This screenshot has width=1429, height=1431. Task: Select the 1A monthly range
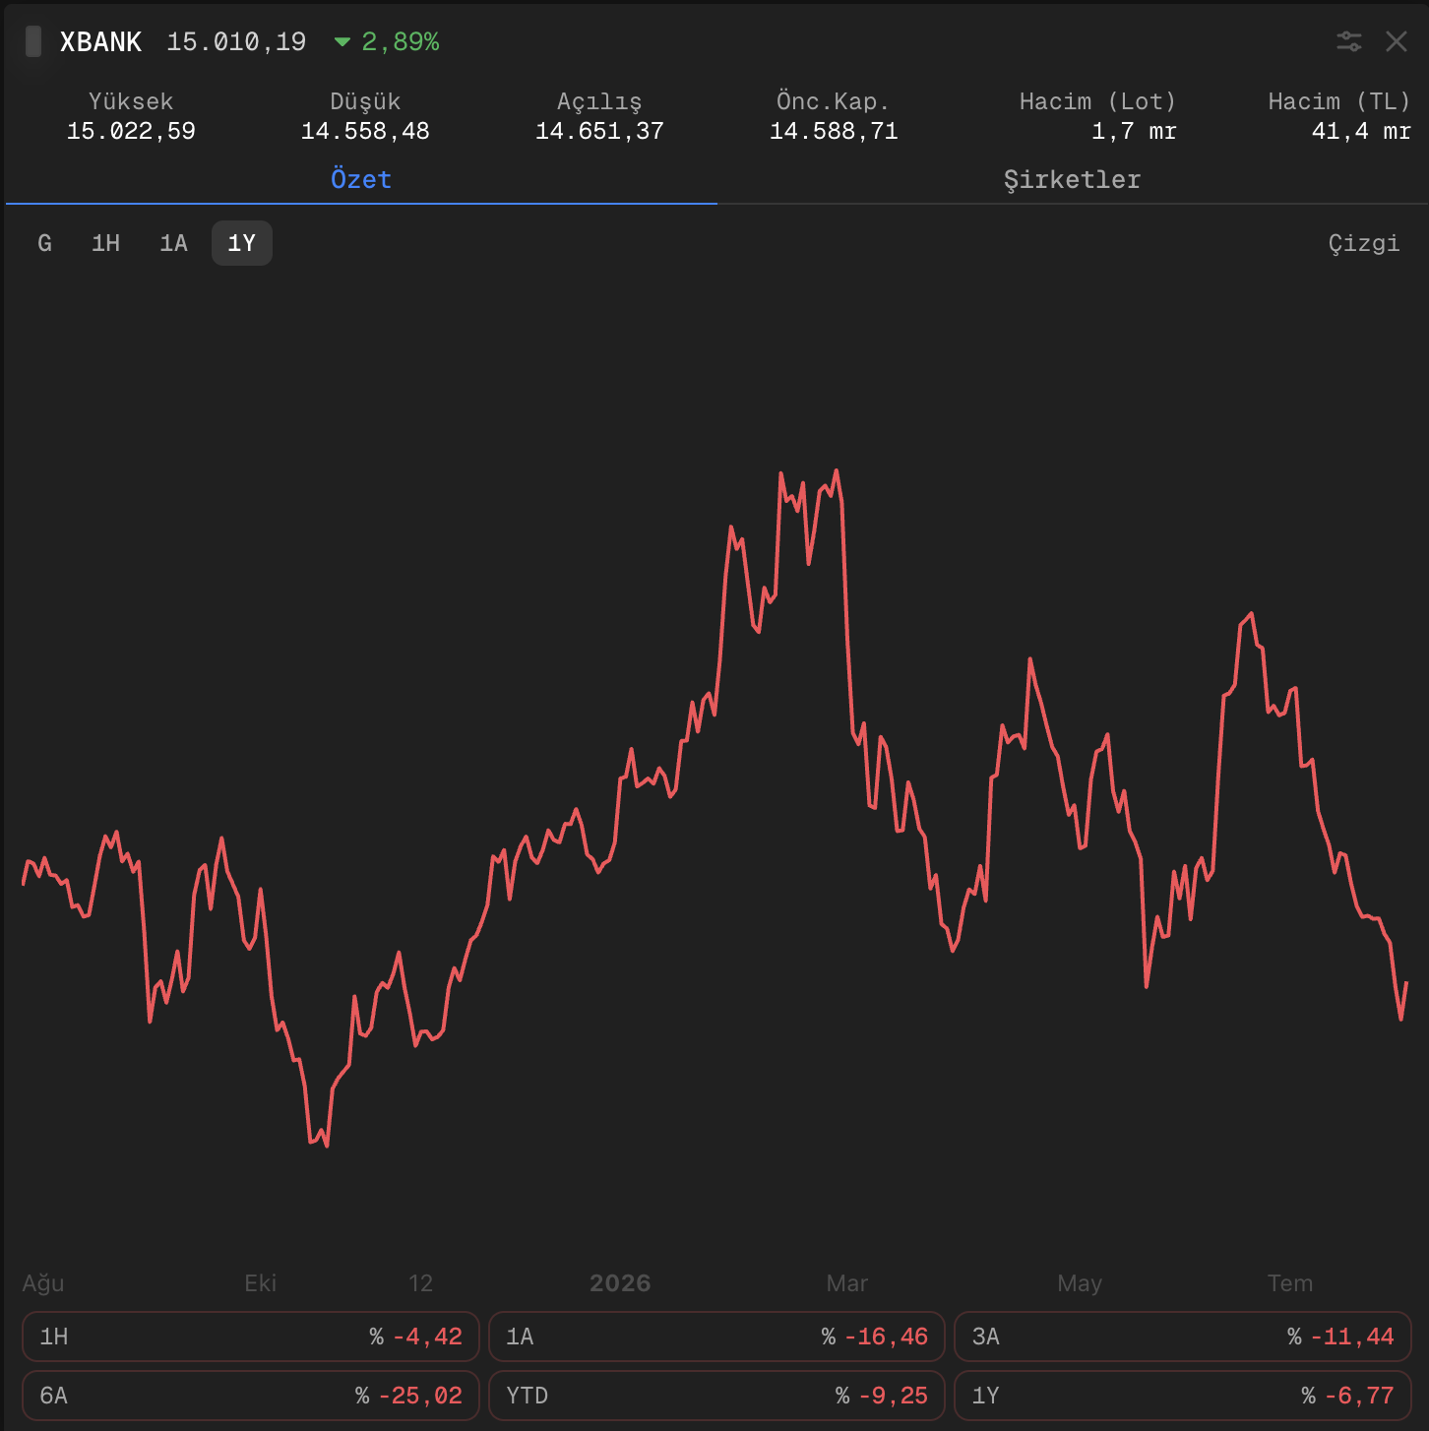[x=173, y=243]
